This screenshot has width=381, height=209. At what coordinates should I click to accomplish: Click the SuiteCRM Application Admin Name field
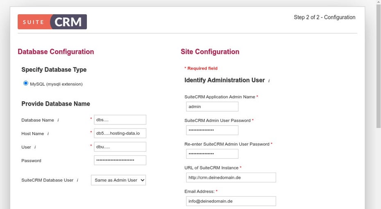(x=212, y=107)
